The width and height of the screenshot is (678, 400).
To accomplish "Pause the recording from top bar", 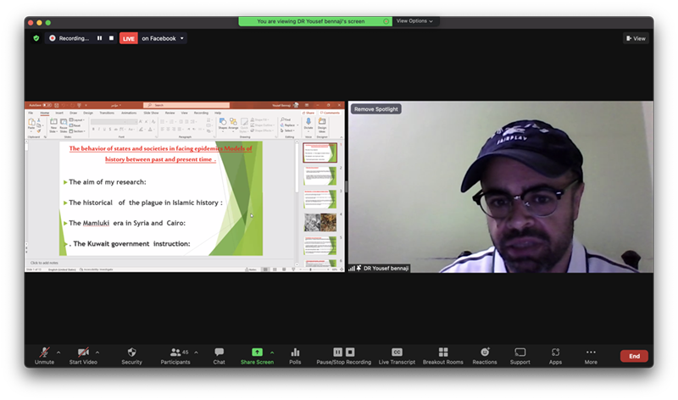I will (99, 38).
